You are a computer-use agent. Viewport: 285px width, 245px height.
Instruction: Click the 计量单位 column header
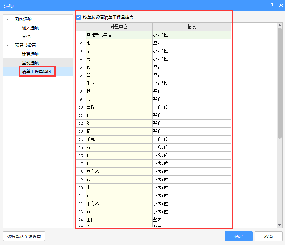[119, 27]
